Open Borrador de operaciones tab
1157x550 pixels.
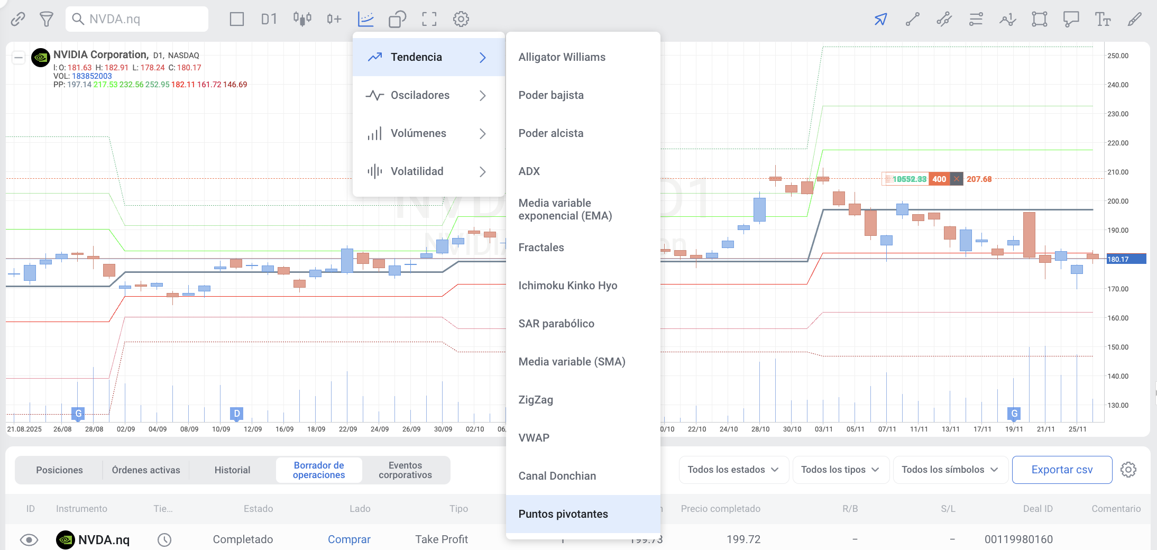pos(319,470)
